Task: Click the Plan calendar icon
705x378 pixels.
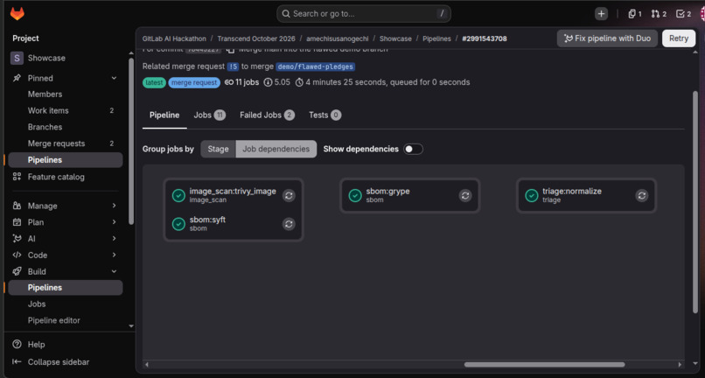Action: [x=17, y=222]
